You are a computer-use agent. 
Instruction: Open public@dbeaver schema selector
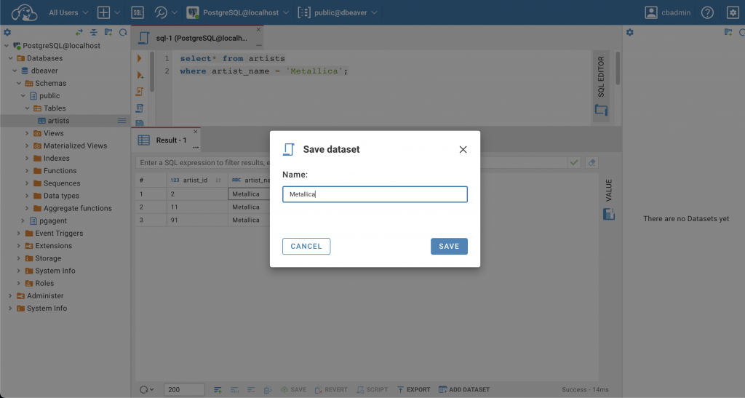click(x=338, y=12)
